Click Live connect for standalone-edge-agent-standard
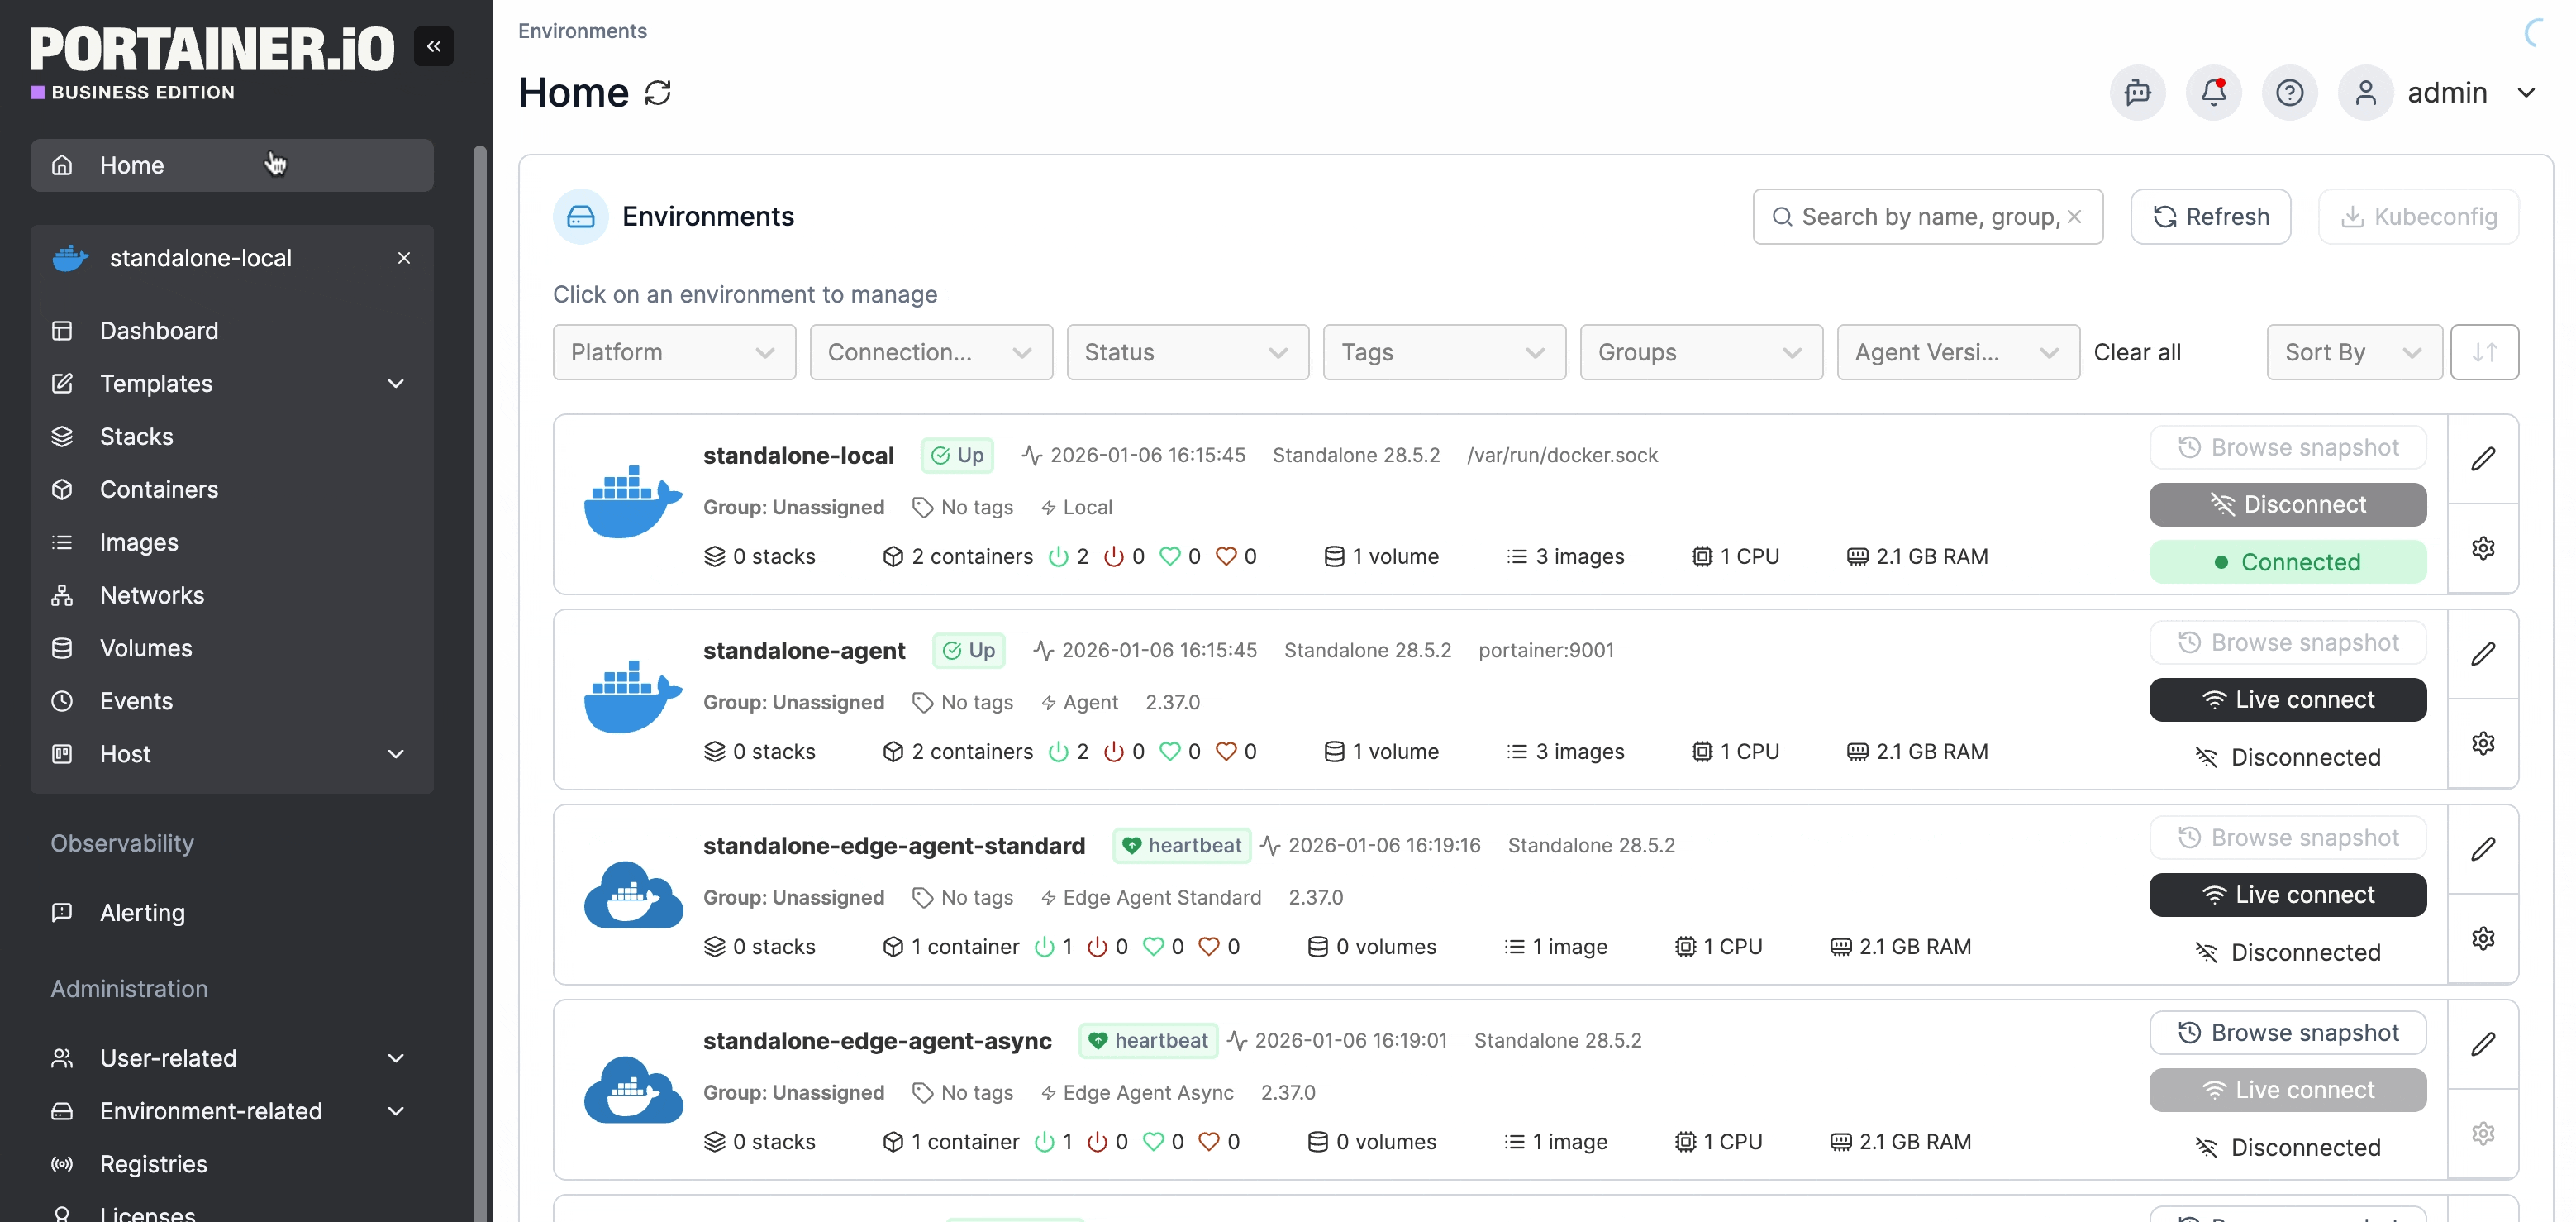Viewport: 2576px width, 1222px height. (x=2287, y=895)
